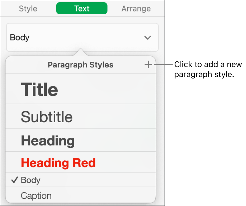The image size is (246, 206).
Task: Click the callout text about adding a style
Action: (x=208, y=69)
